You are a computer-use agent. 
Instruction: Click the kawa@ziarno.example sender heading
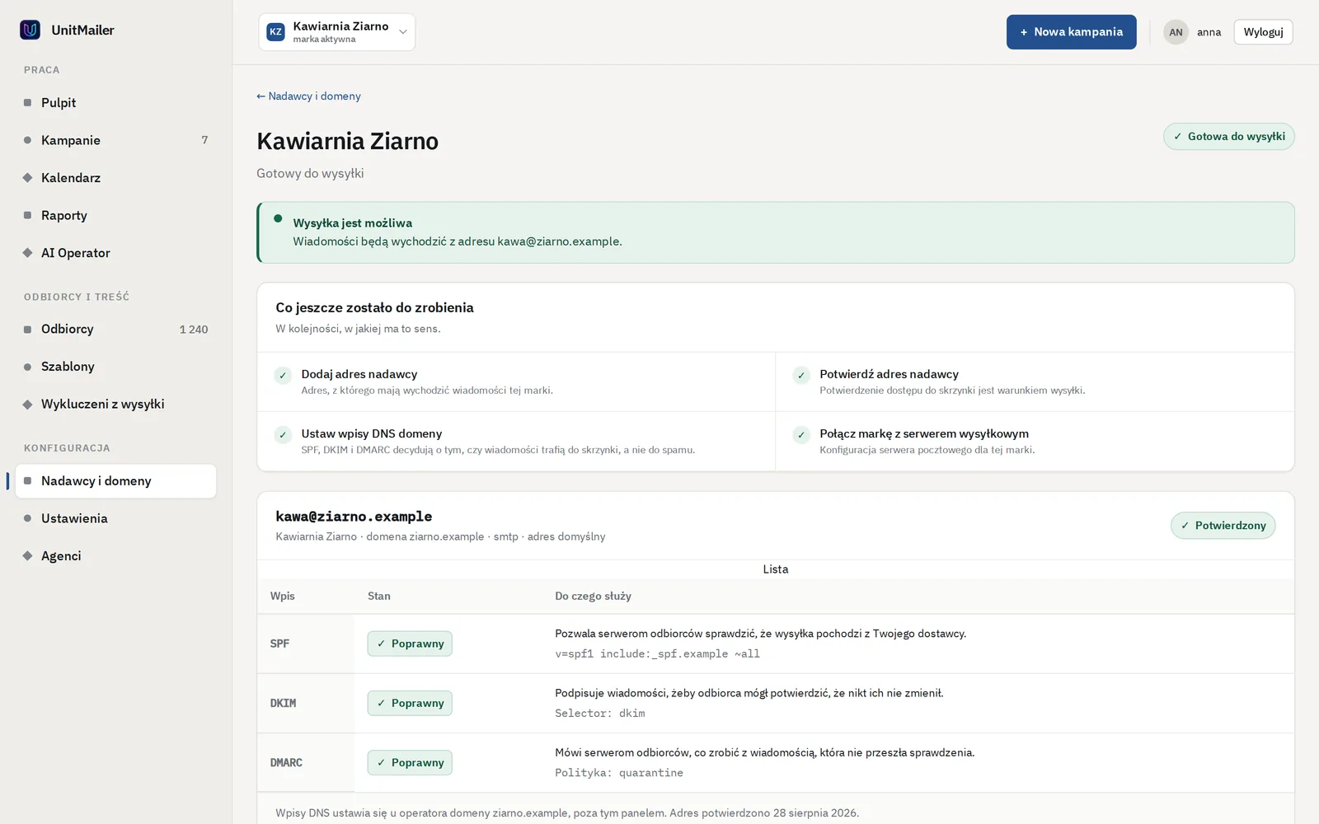coord(354,517)
